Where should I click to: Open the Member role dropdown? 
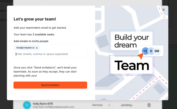pyautogui.click(x=101, y=105)
